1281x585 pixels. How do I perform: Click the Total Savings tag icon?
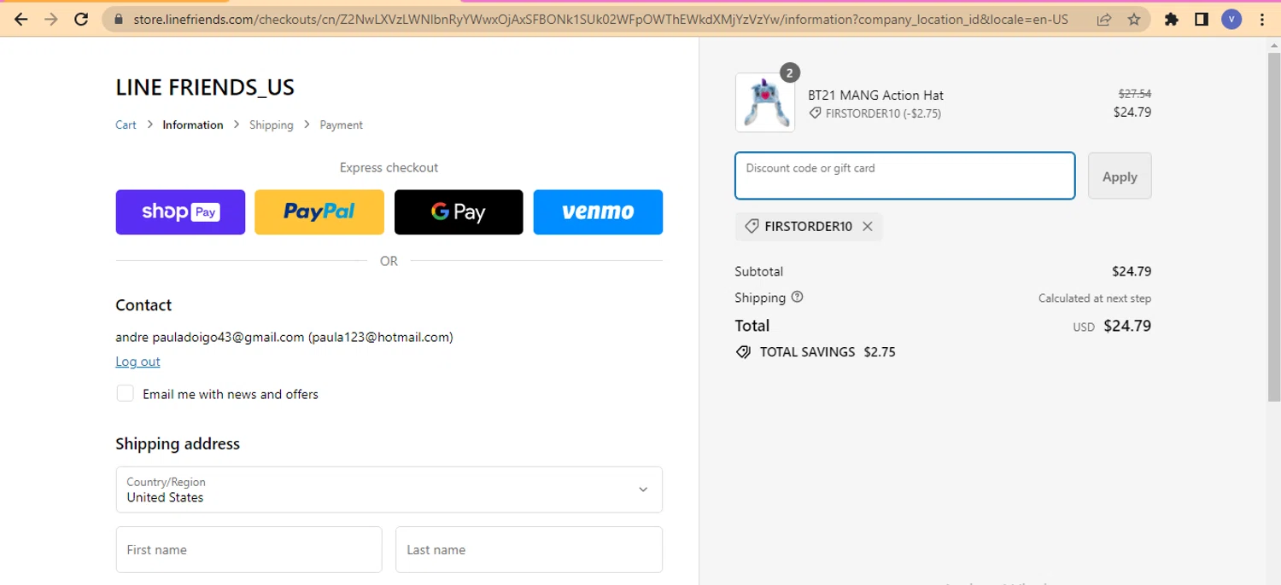tap(743, 352)
